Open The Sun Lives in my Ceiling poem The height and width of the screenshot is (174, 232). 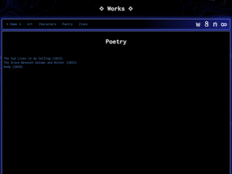33,58
